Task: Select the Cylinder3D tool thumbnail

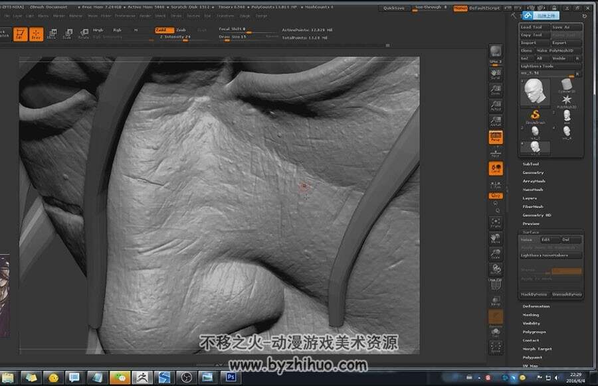Action: 567,85
